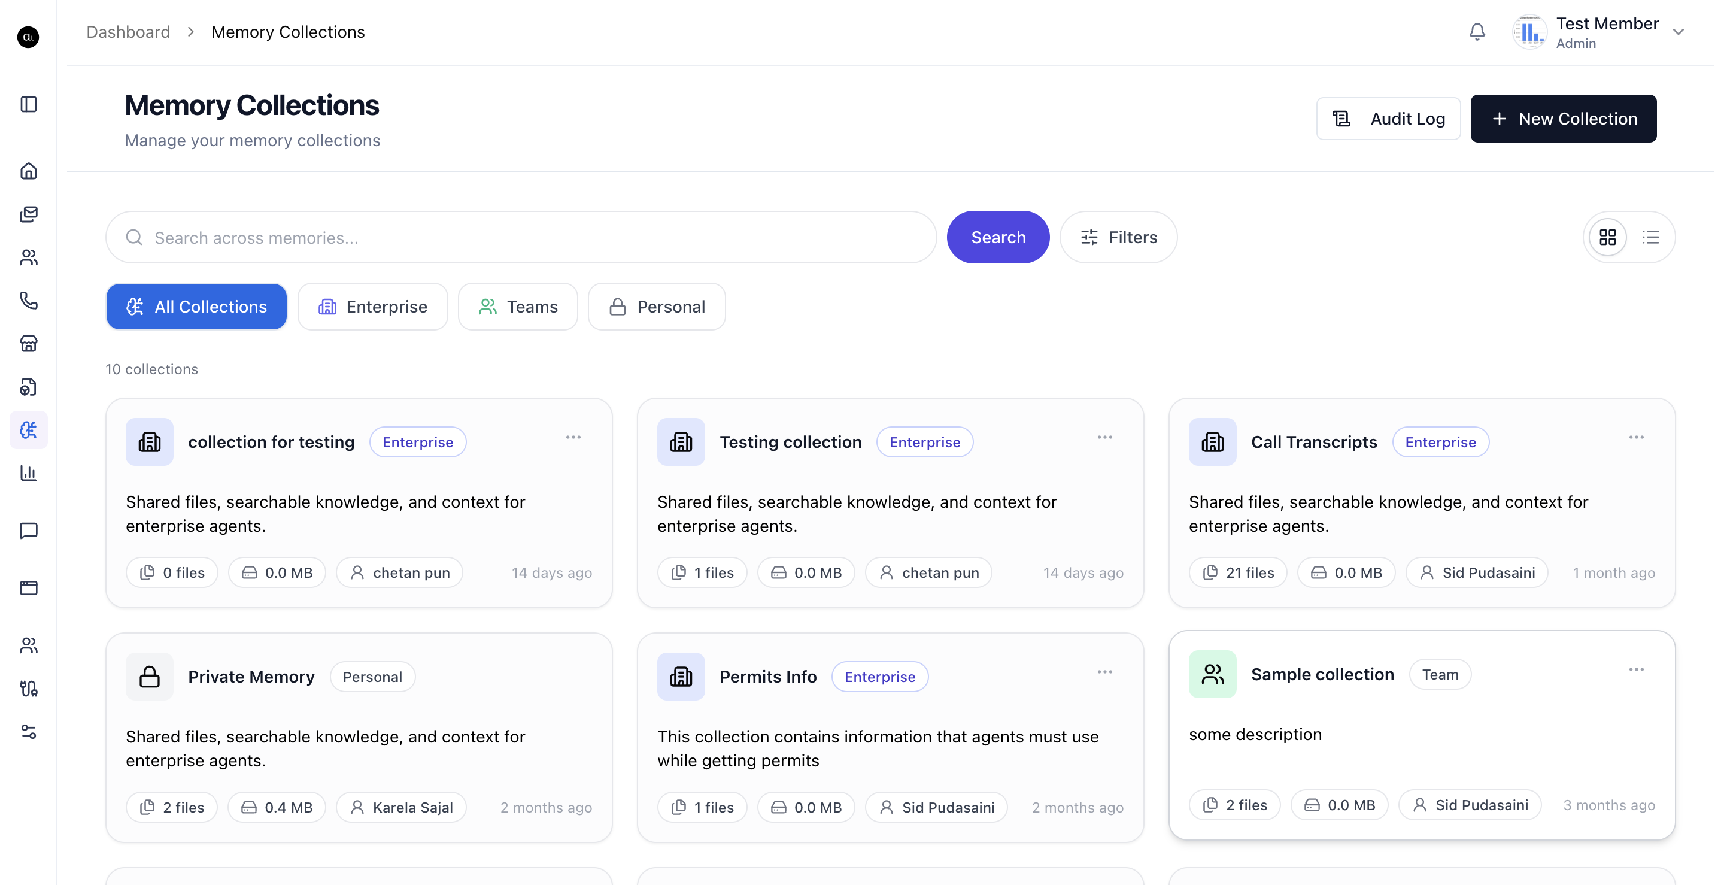
Task: Click the Personal badge on Private Memory
Action: 372,677
